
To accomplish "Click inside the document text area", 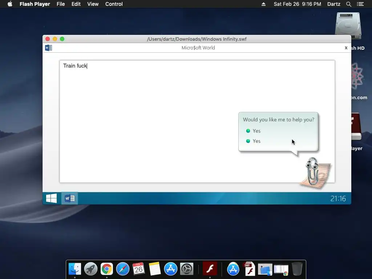I will (197, 121).
